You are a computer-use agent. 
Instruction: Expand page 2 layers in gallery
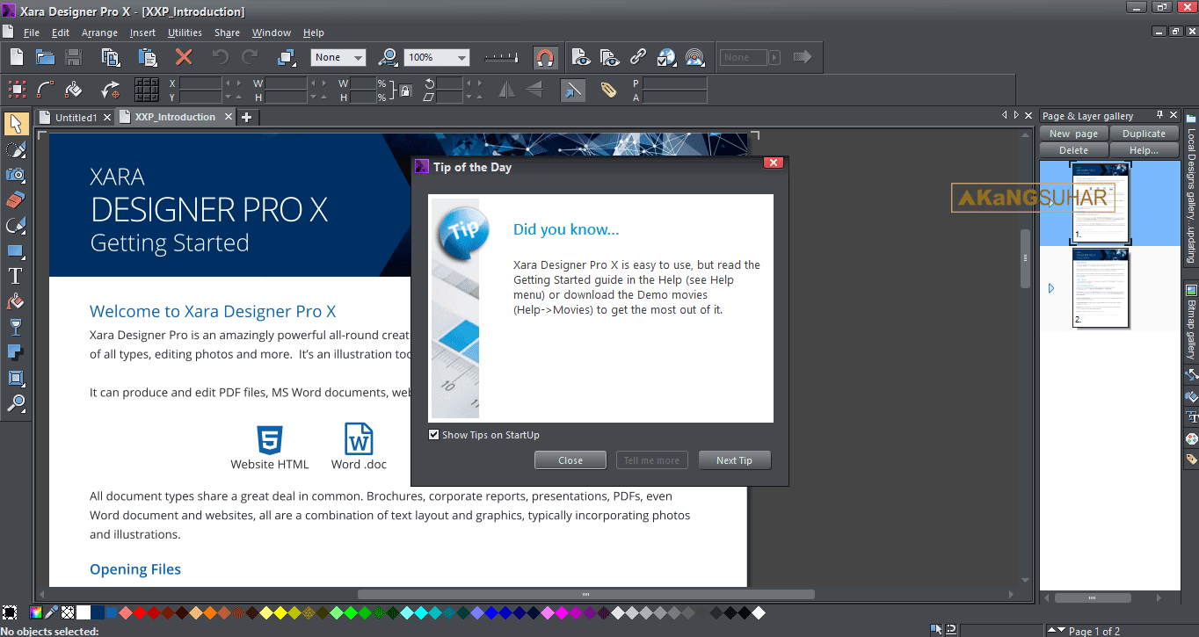(1051, 288)
